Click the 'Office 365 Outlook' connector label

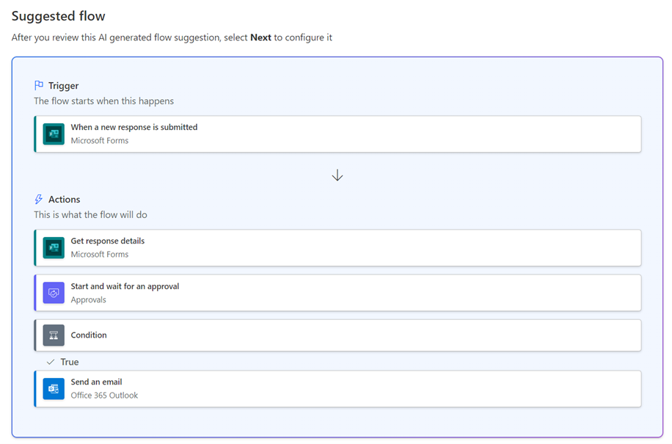104,396
